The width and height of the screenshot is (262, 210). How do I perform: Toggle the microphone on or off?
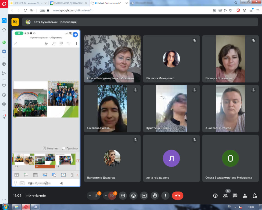tap(96, 196)
